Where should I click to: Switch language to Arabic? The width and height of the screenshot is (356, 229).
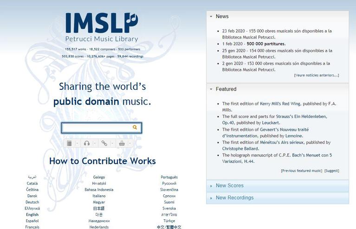[32, 177]
